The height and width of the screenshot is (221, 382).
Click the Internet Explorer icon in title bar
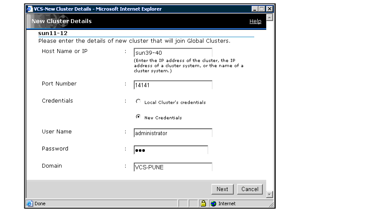(30, 9)
